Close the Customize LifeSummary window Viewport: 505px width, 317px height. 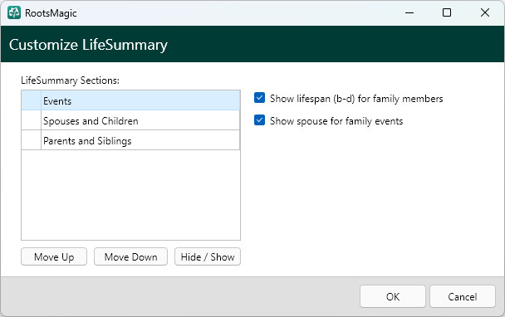click(485, 13)
